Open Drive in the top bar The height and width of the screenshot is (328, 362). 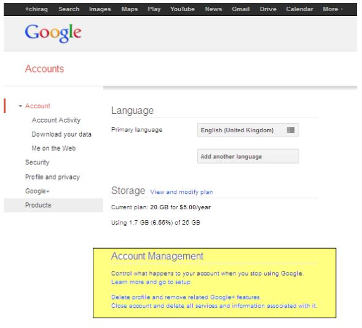tap(268, 9)
